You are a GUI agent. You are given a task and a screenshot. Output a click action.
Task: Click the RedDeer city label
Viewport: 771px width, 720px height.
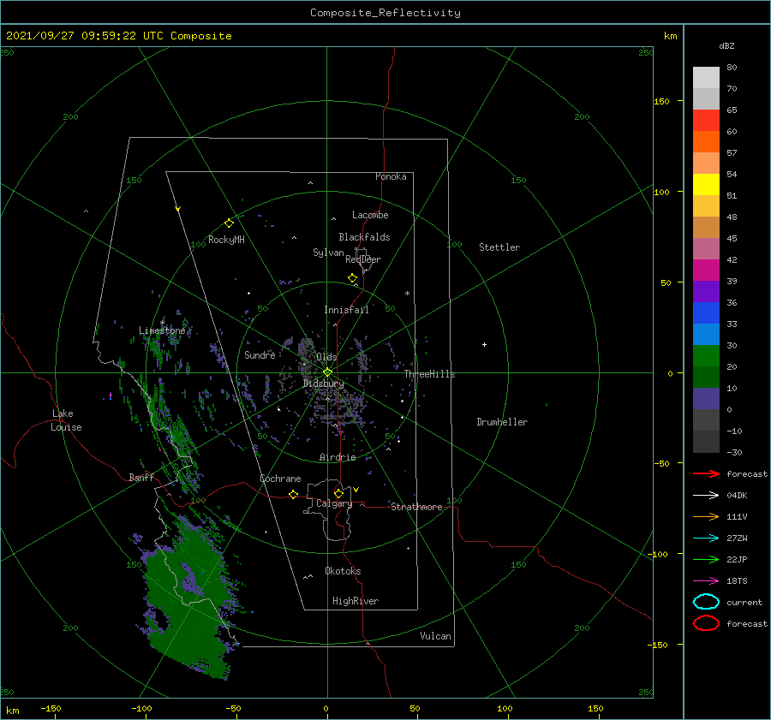363,259
